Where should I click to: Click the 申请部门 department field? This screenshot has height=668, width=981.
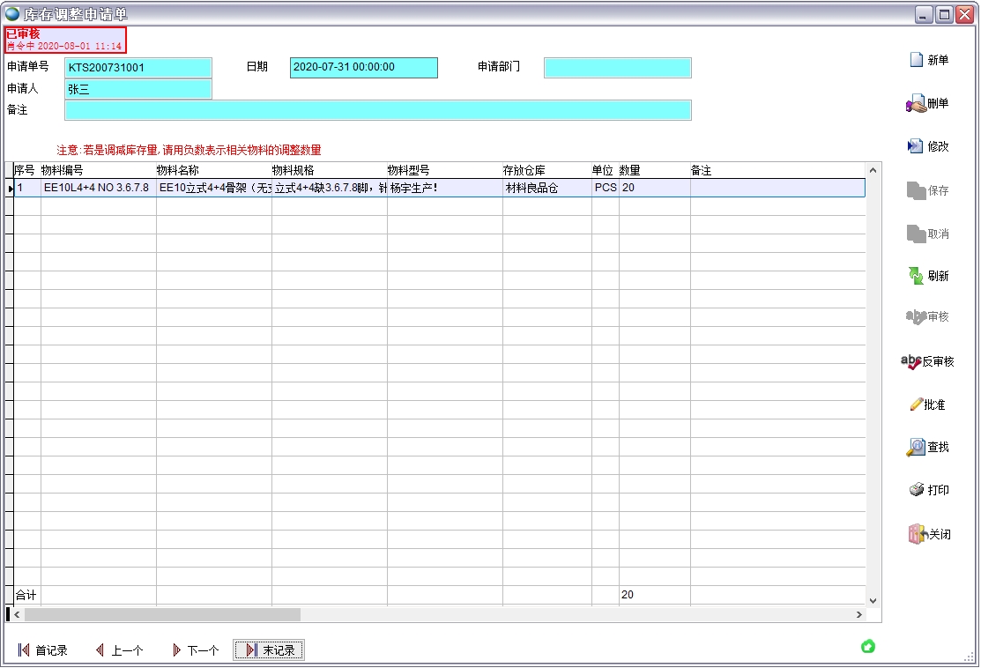pos(617,68)
